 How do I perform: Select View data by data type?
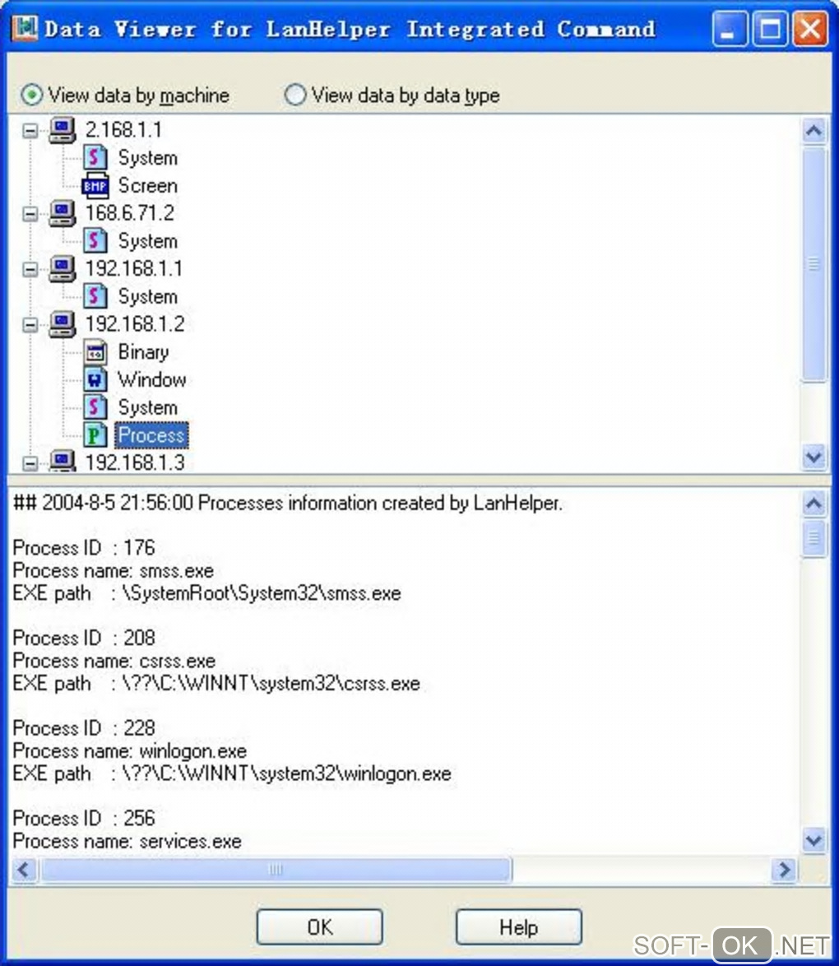[392, 95]
